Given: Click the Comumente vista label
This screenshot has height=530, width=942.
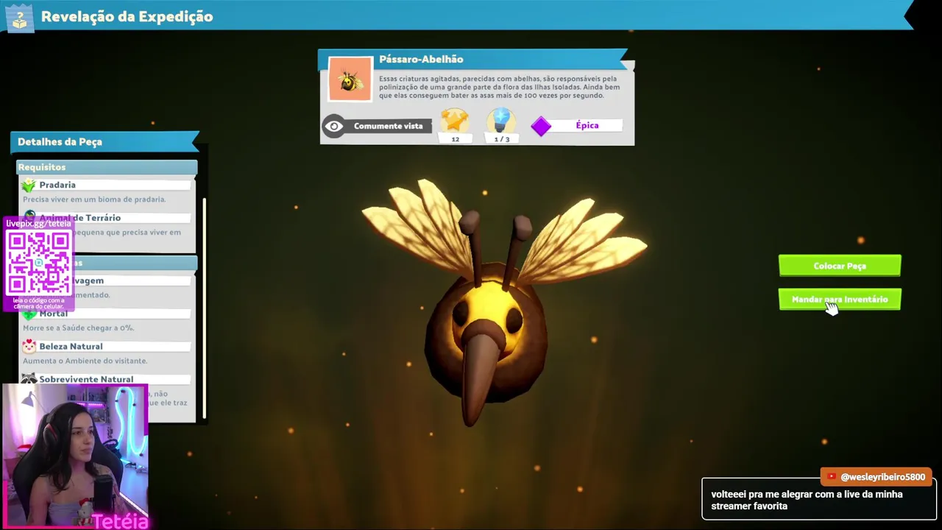Looking at the screenshot, I should pos(388,126).
